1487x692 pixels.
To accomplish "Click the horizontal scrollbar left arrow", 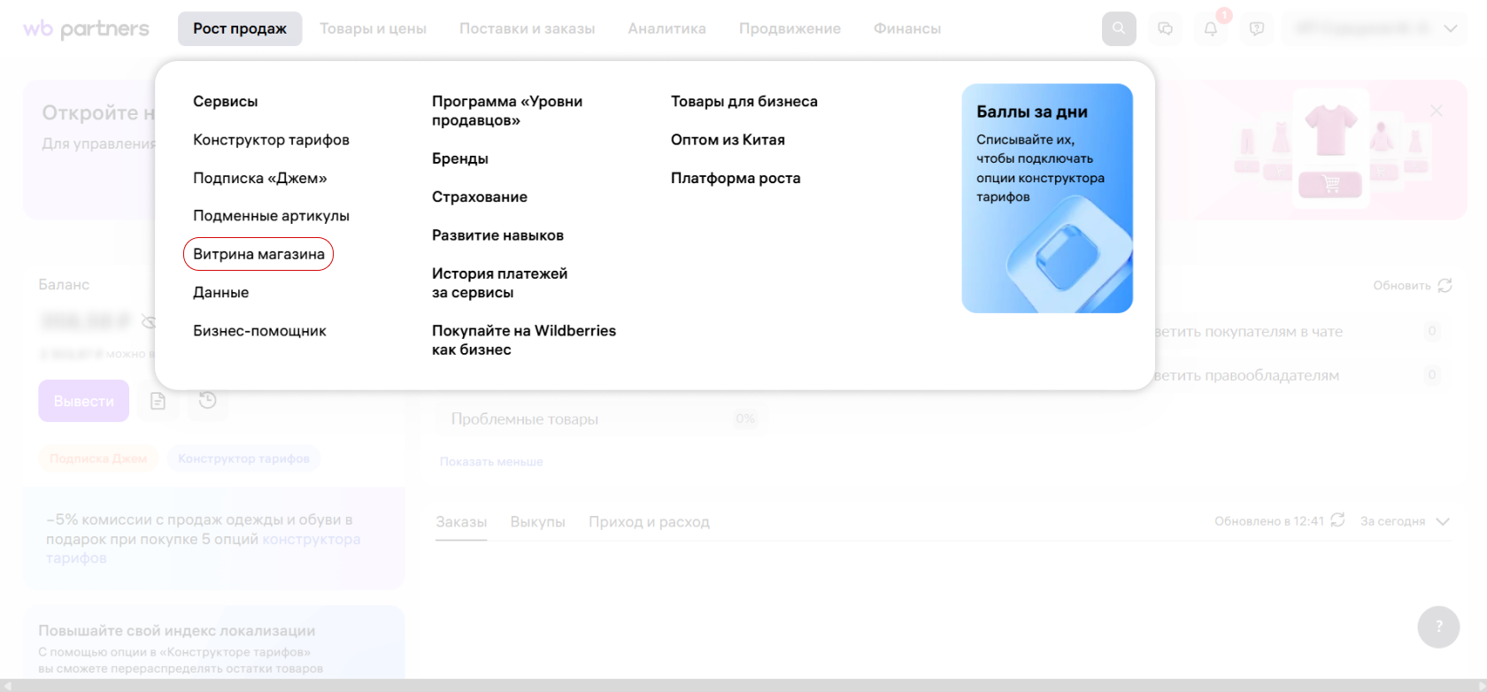I will (x=7, y=686).
